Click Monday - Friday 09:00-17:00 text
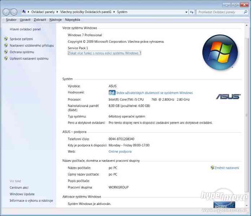Viewport: 251px width, 216px height. (129, 145)
